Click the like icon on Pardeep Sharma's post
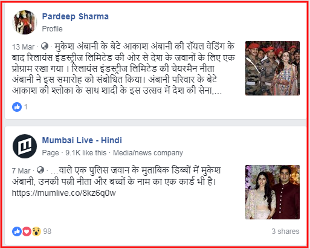The image size is (310, 249). click(17, 107)
